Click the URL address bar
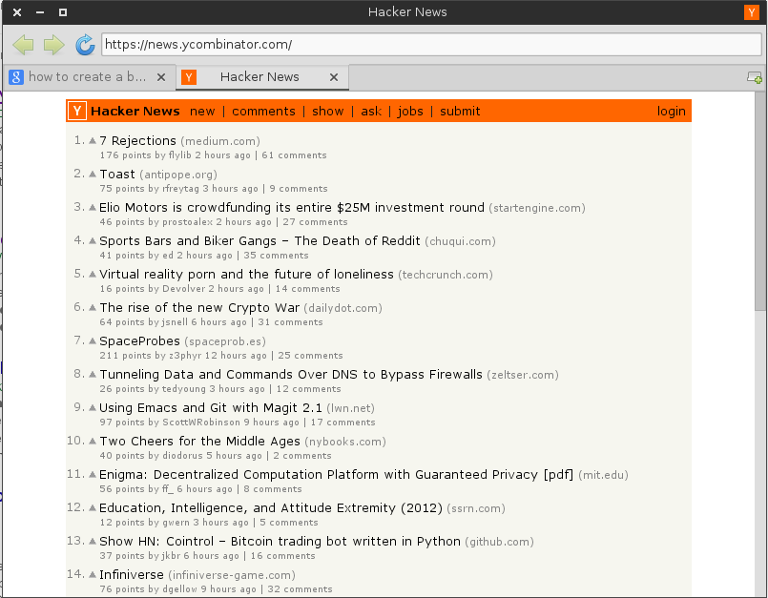Image resolution: width=768 pixels, height=598 pixels. pyautogui.click(x=431, y=45)
